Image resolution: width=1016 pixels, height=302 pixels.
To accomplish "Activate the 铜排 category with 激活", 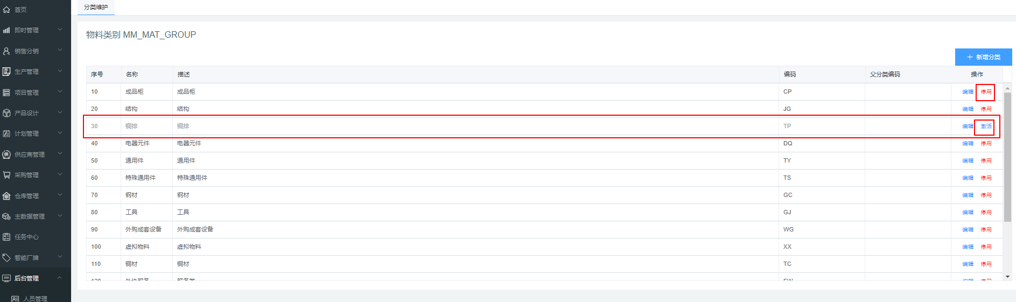I will click(x=986, y=127).
